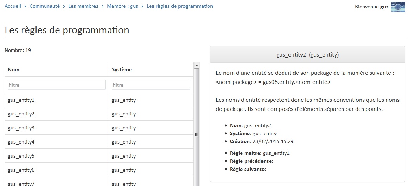Click Les règles de programmation breadcrumb
This screenshot has height=186, width=409.
pos(180,6)
